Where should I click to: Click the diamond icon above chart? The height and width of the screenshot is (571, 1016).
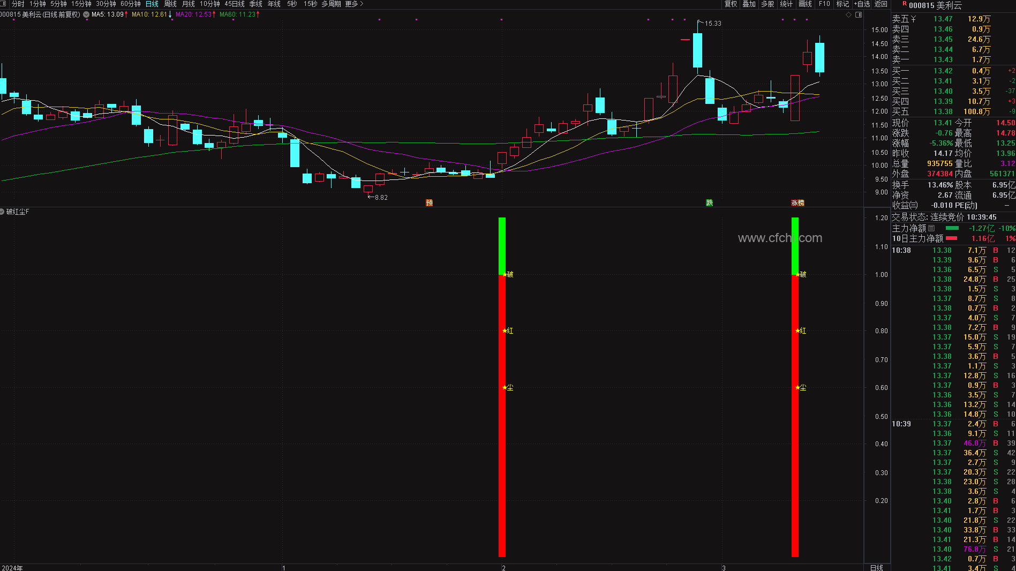pyautogui.click(x=848, y=15)
